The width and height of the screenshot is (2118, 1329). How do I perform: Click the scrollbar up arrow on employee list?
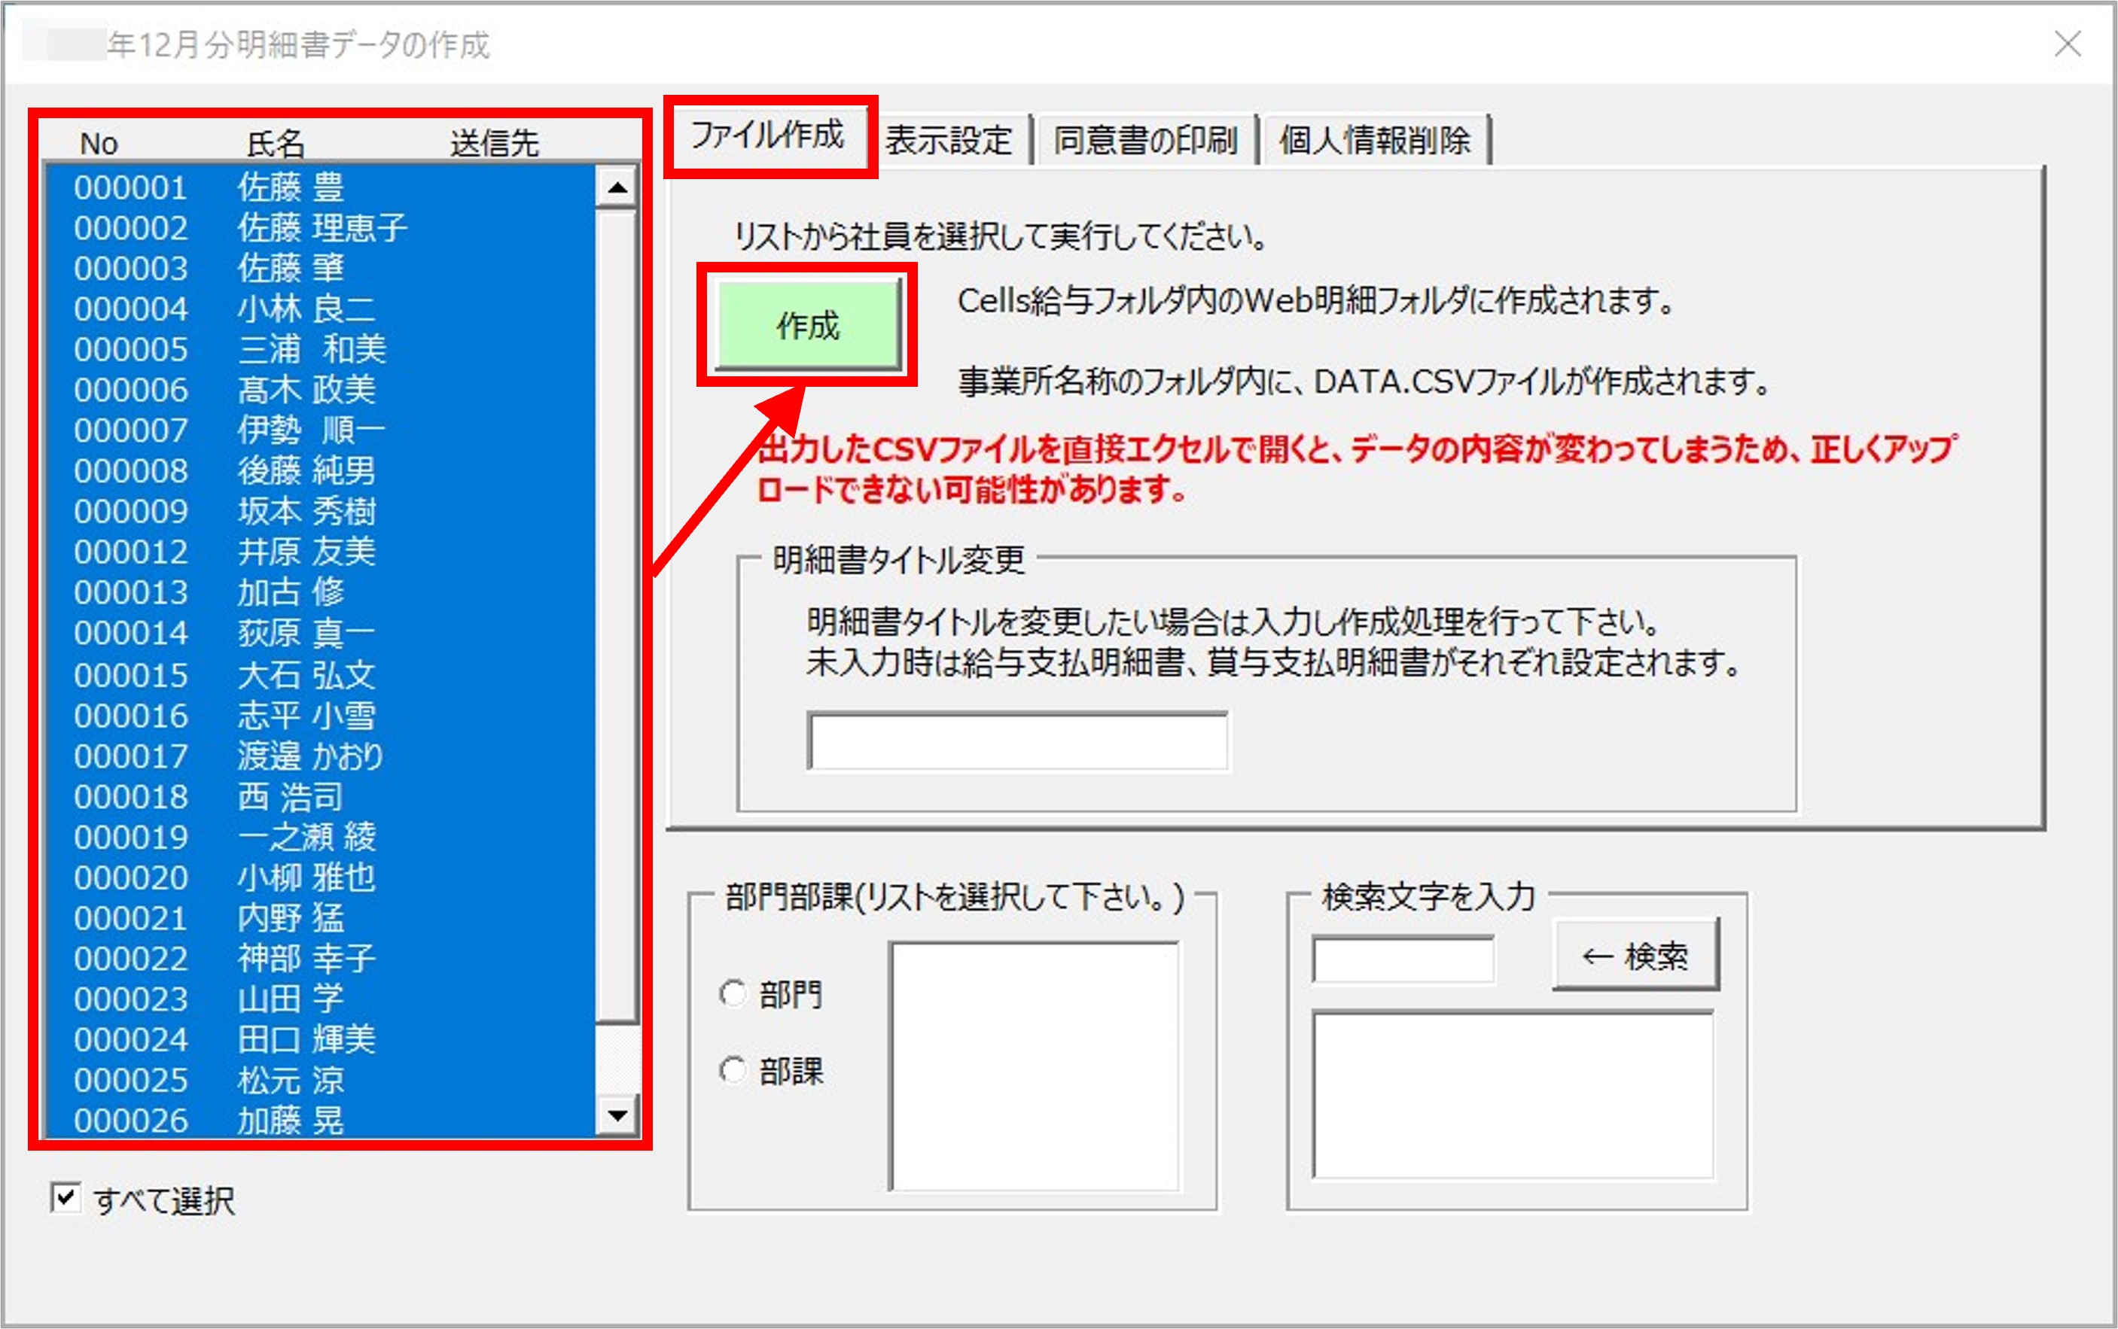click(x=618, y=187)
